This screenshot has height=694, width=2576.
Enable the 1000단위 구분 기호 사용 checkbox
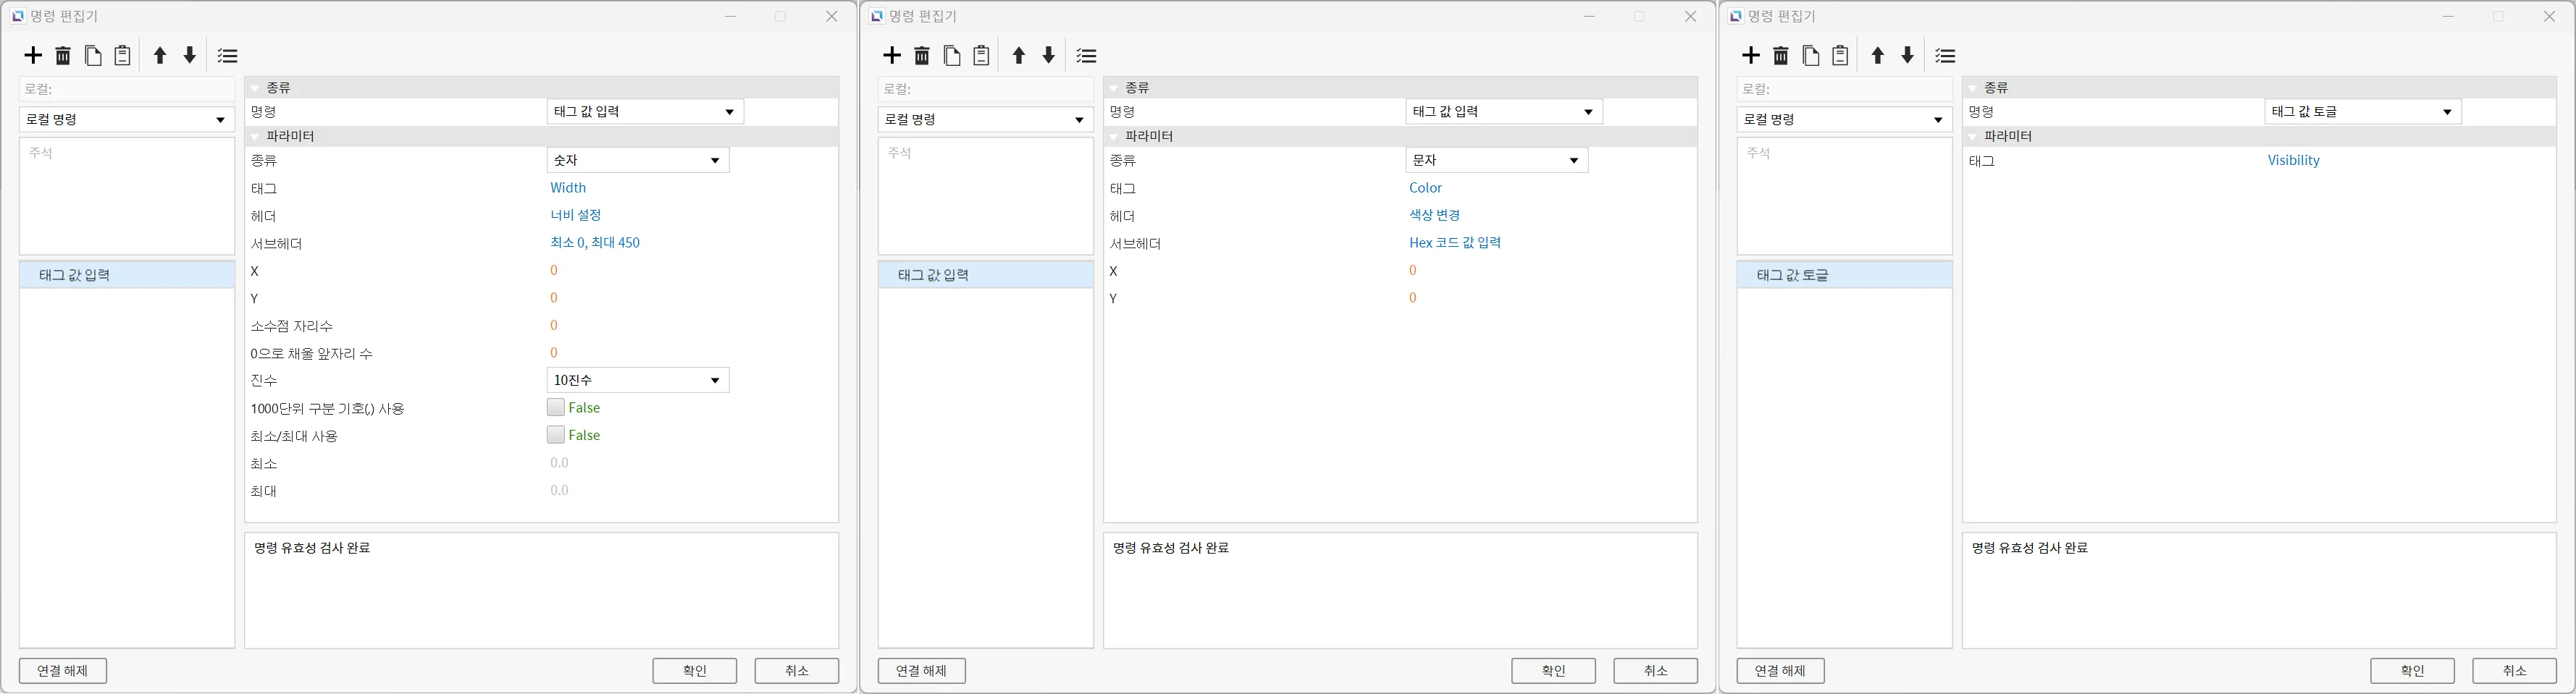tap(556, 407)
